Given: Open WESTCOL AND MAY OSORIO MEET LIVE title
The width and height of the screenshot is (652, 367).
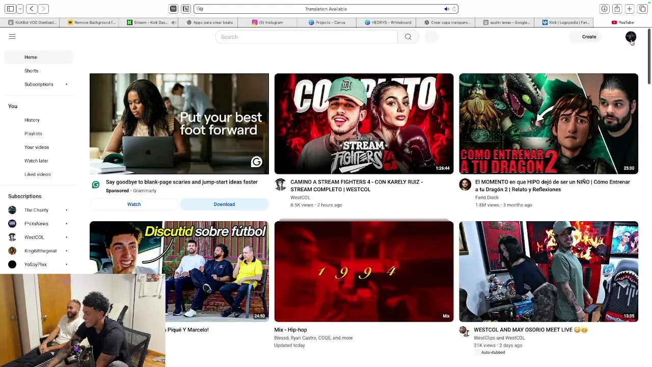Looking at the screenshot, I should point(531,330).
